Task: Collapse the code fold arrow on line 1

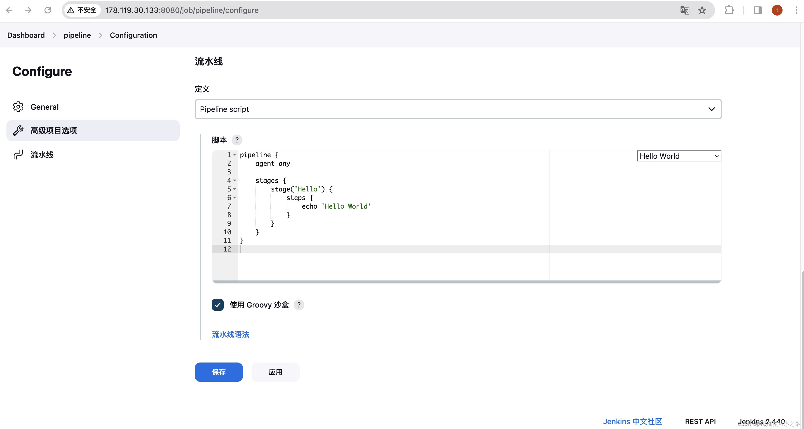Action: [235, 155]
